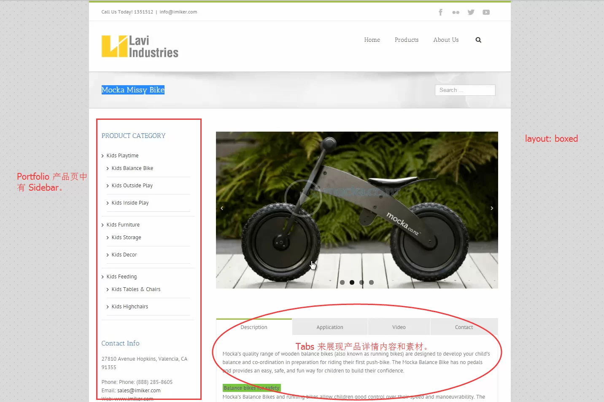The width and height of the screenshot is (604, 402).
Task: Click the Search input field
Action: pos(465,90)
